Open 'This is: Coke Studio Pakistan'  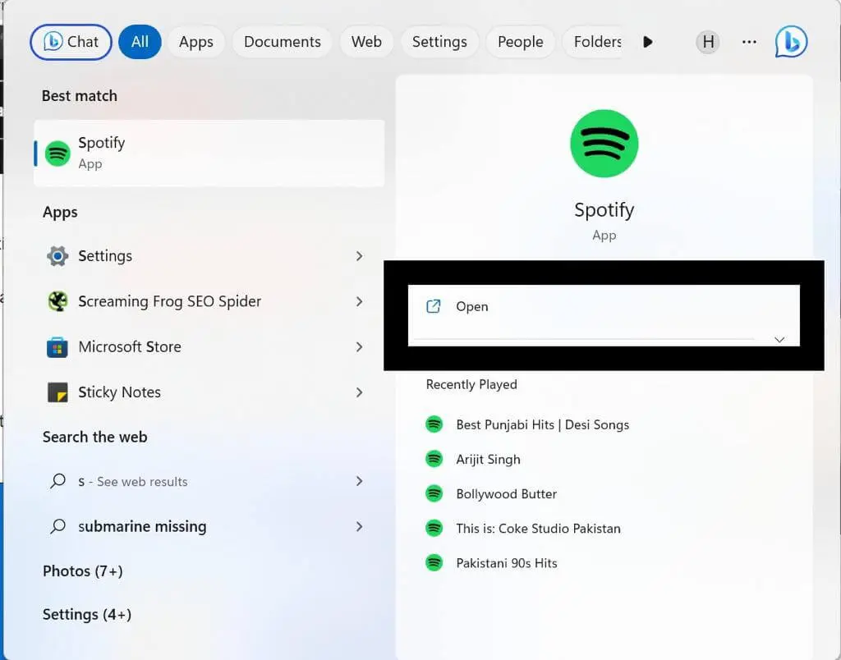pyautogui.click(x=538, y=529)
